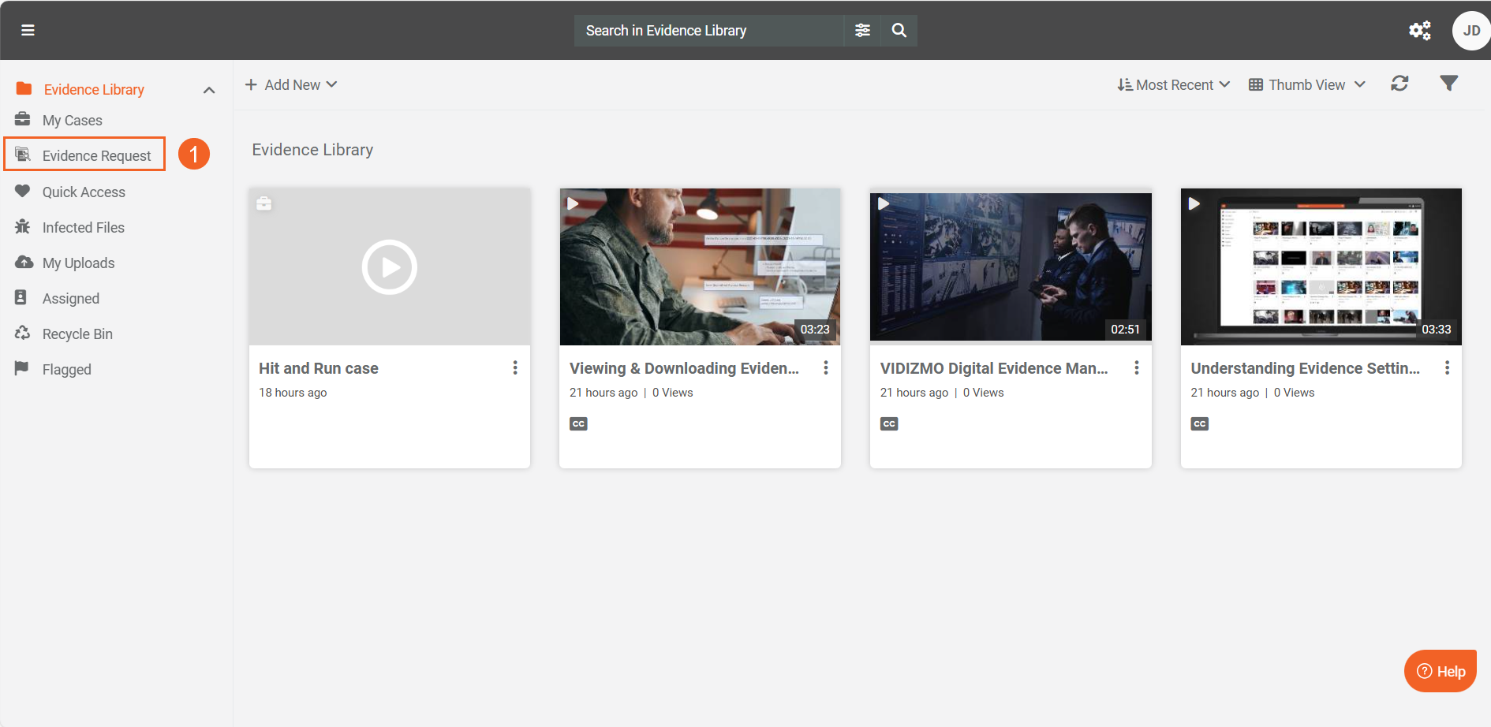This screenshot has height=727, width=1491.
Task: Go to Evidence Request in sidebar
Action: [96, 155]
